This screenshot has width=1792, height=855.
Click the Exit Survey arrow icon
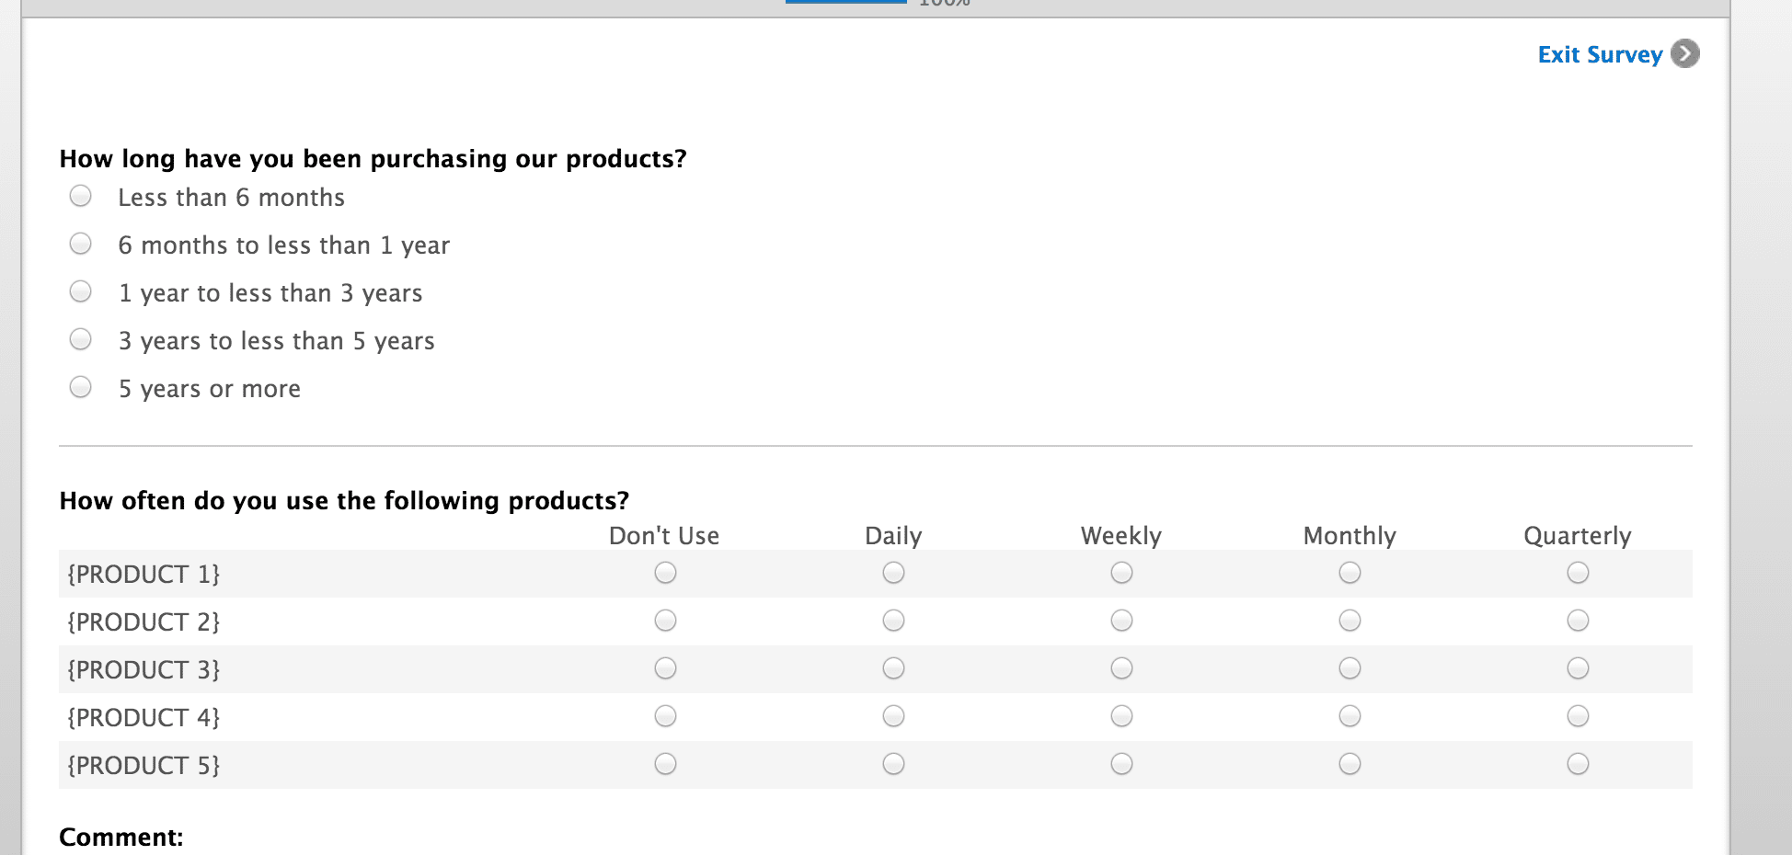click(x=1685, y=53)
